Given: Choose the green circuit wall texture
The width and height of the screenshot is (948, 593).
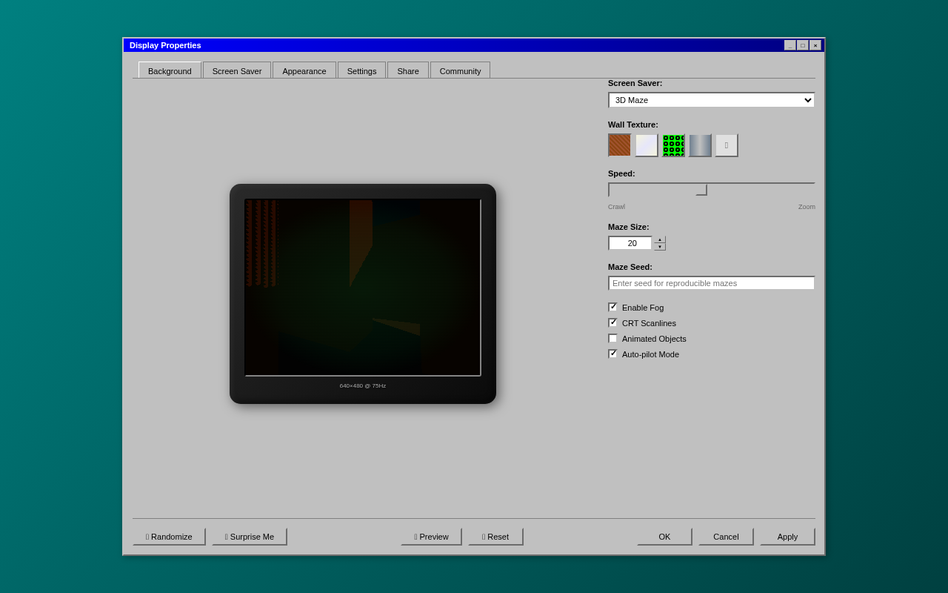Looking at the screenshot, I should click(673, 145).
